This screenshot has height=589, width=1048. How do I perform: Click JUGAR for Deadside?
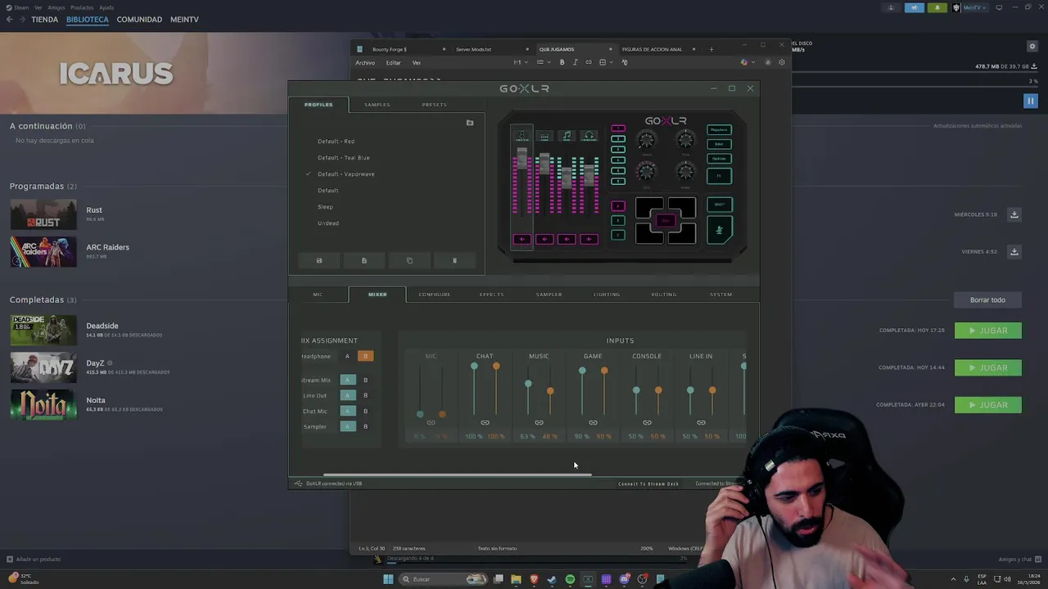point(988,330)
